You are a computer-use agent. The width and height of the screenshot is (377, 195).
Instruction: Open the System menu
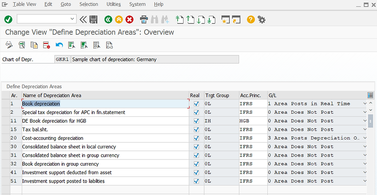click(x=137, y=4)
